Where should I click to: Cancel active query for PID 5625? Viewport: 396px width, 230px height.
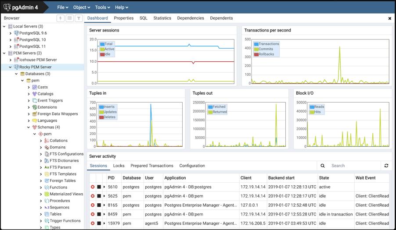[x=99, y=196]
